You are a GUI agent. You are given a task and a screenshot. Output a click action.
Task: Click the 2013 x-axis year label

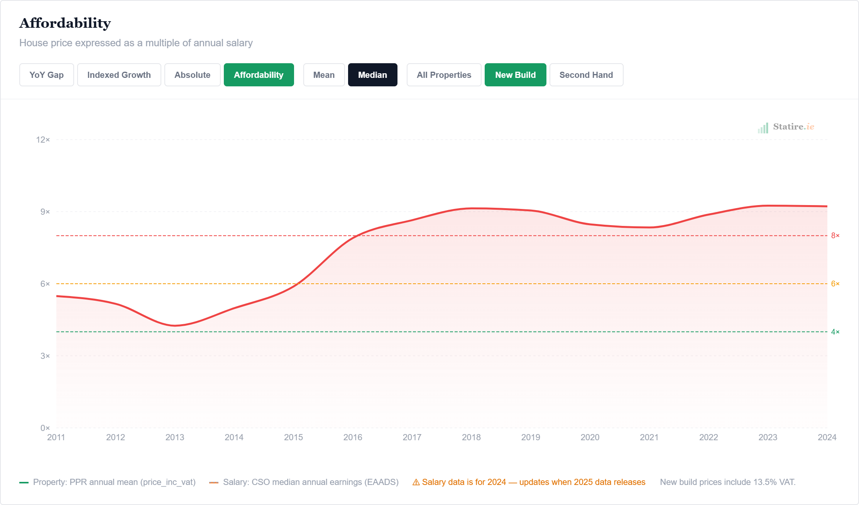pos(175,437)
